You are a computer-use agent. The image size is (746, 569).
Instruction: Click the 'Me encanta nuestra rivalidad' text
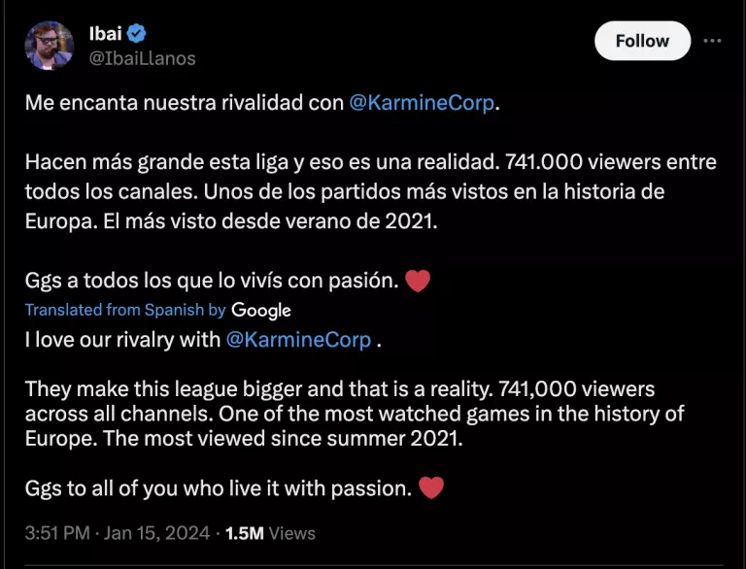(x=185, y=103)
